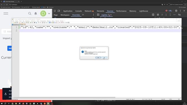
Task: Open the Windows Start menu
Action: [x=2, y=104]
